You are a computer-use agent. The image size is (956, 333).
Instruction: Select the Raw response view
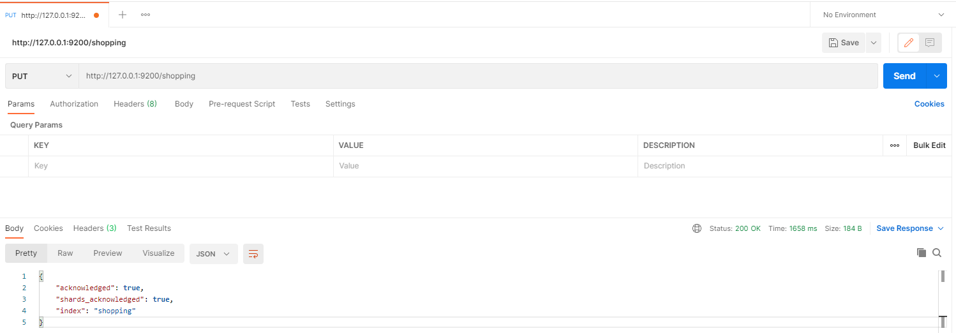[65, 253]
